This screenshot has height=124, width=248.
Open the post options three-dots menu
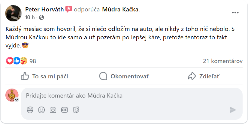point(236,13)
